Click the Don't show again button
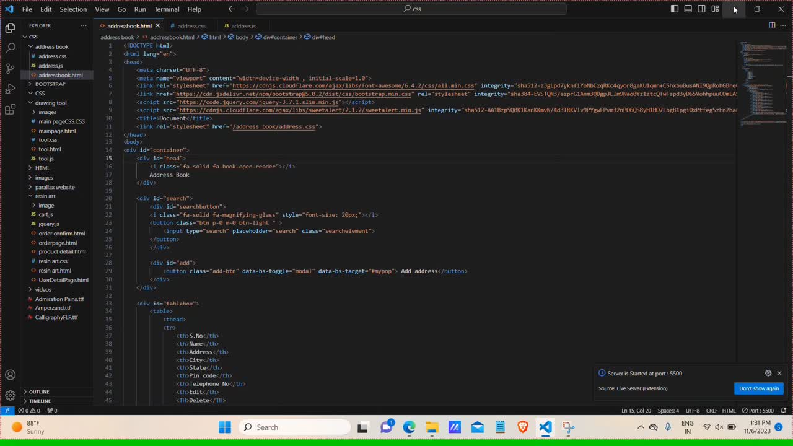This screenshot has height=446, width=793. 758,388
